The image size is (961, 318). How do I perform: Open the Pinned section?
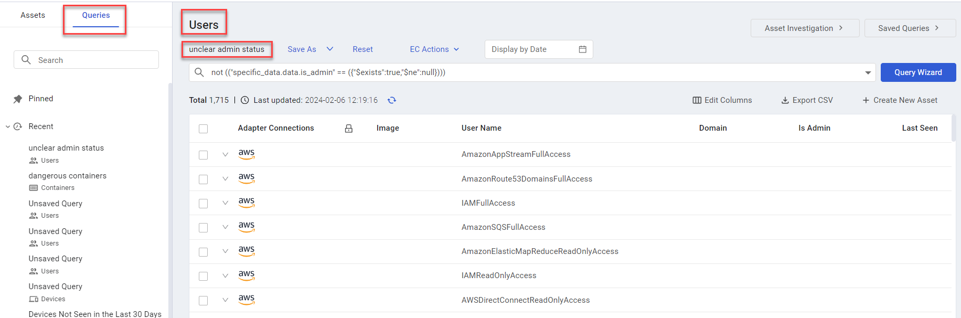click(41, 99)
